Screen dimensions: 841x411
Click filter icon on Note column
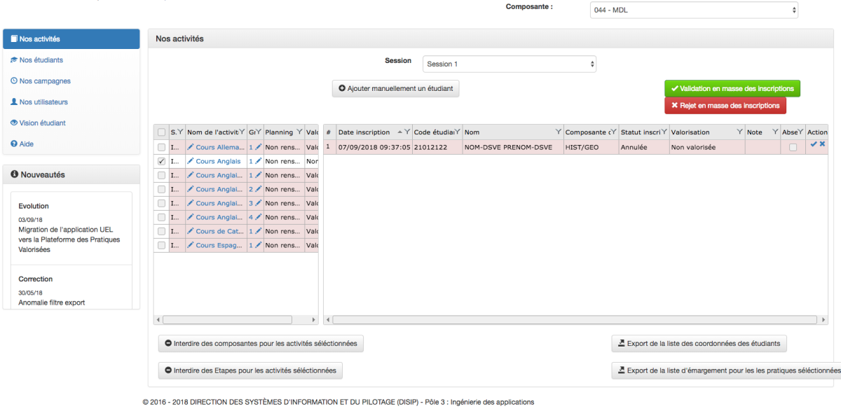point(774,132)
